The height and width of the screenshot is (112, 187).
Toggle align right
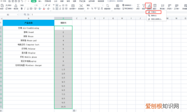(60, 9)
